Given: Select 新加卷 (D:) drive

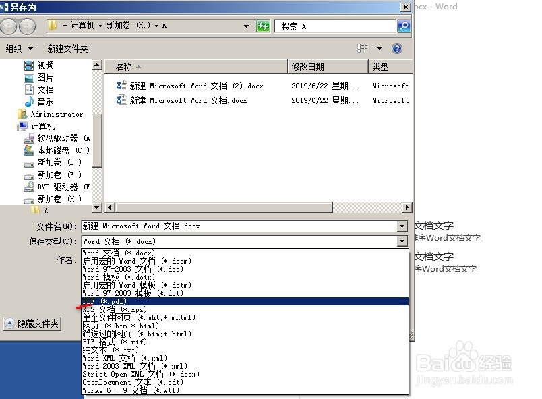Looking at the screenshot, I should tap(53, 162).
